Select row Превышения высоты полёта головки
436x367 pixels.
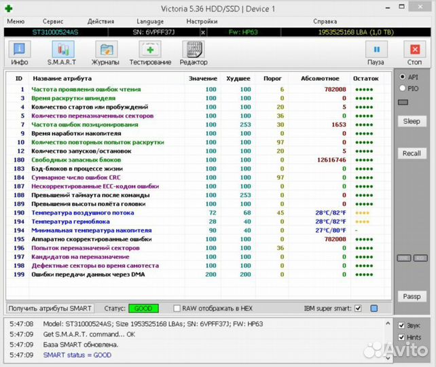click(198, 204)
